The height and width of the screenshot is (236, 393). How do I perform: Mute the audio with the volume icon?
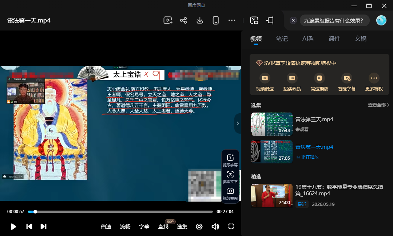point(215,227)
